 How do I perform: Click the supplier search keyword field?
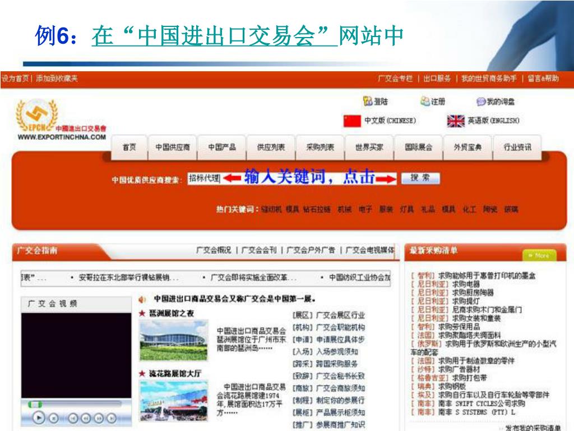[x=291, y=178]
